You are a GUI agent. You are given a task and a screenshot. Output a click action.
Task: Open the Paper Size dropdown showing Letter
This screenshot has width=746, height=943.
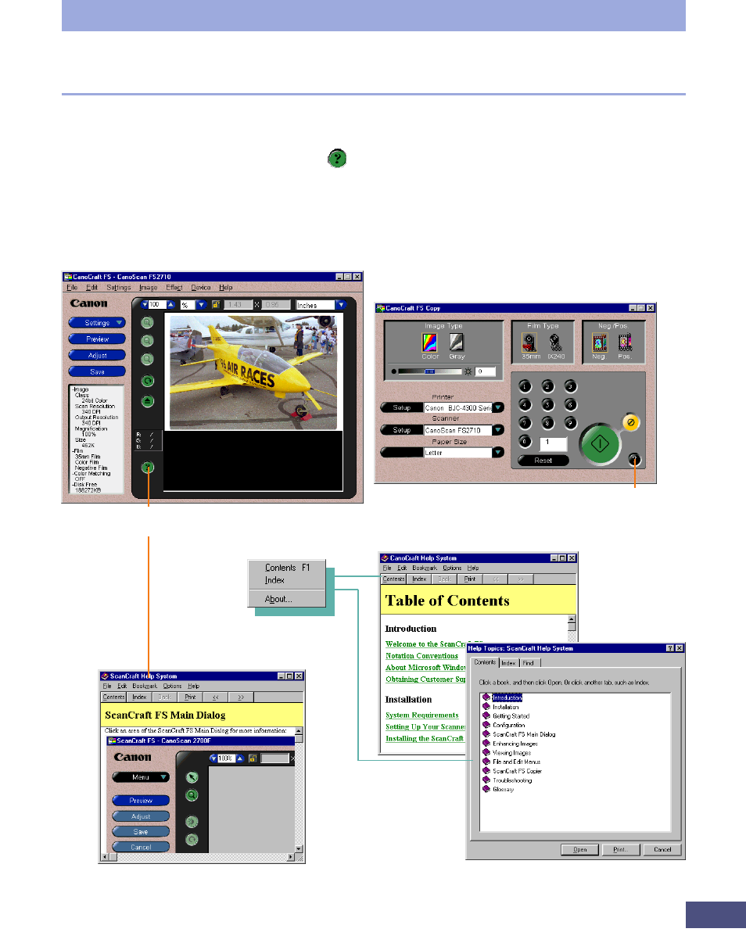[498, 453]
